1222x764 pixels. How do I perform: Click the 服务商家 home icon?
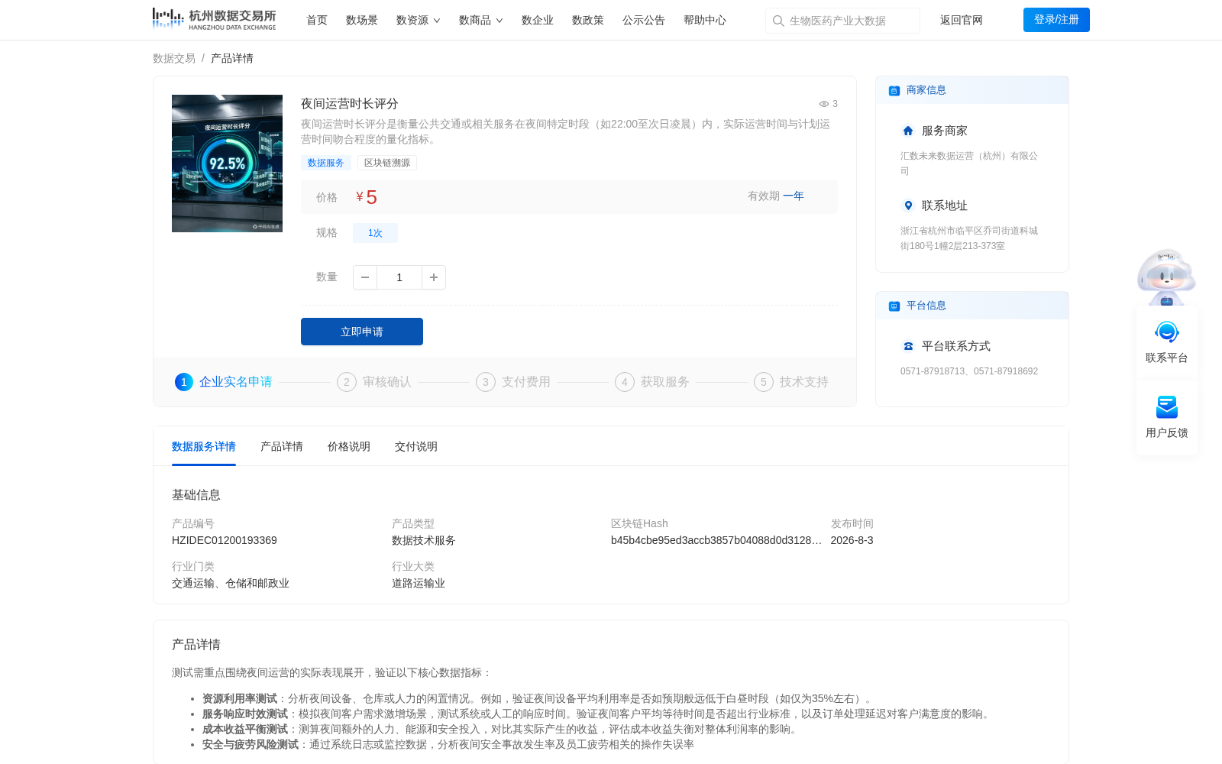point(908,131)
